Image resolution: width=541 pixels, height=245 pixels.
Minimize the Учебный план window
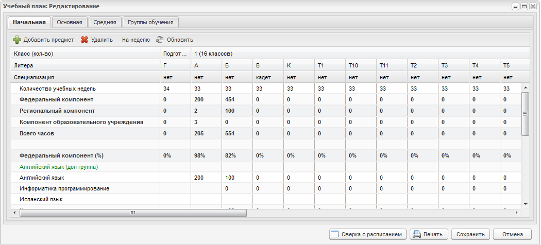click(x=516, y=7)
